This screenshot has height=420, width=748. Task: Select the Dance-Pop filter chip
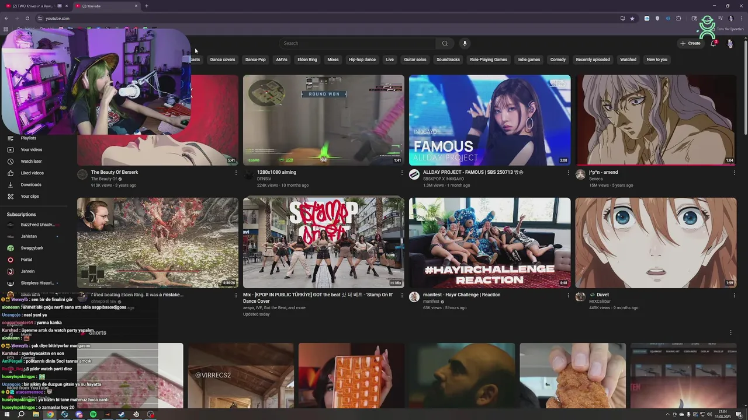click(x=255, y=60)
